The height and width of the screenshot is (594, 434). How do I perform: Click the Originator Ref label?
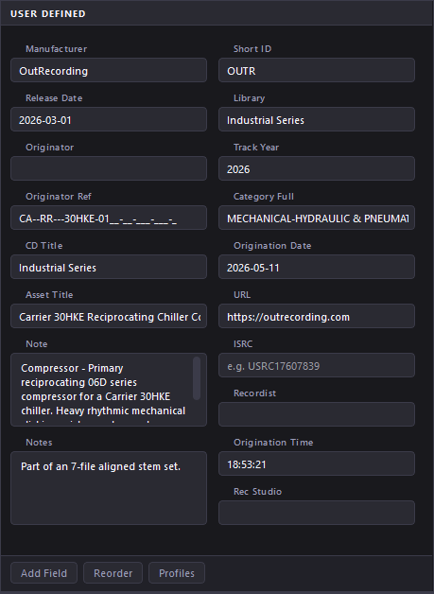pyautogui.click(x=59, y=197)
